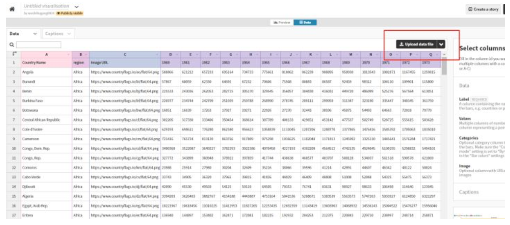
Task: Select the Egypt, Arab Rep. cell
Action: [x=46, y=207]
